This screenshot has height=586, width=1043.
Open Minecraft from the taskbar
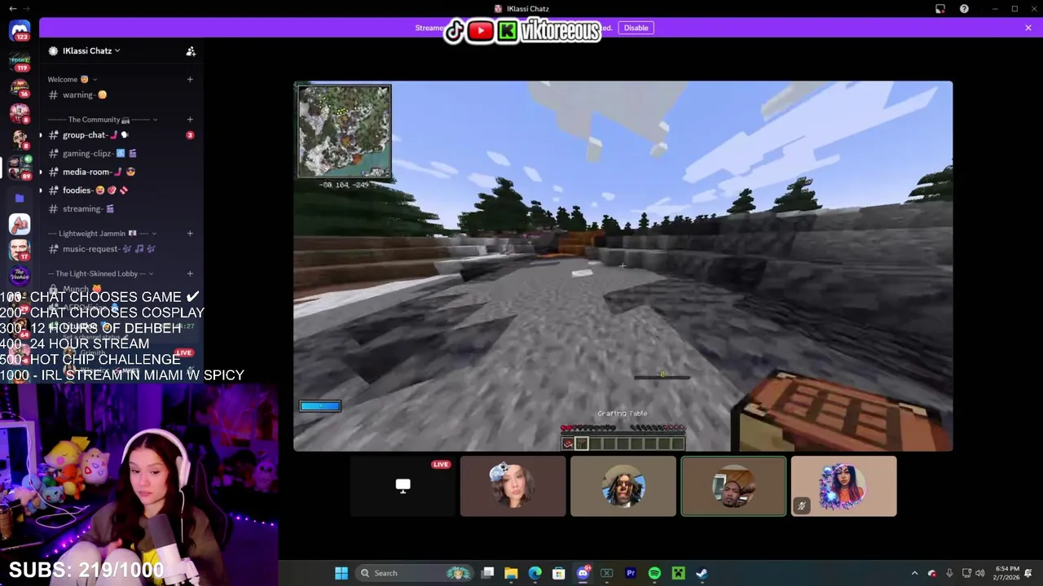(678, 573)
